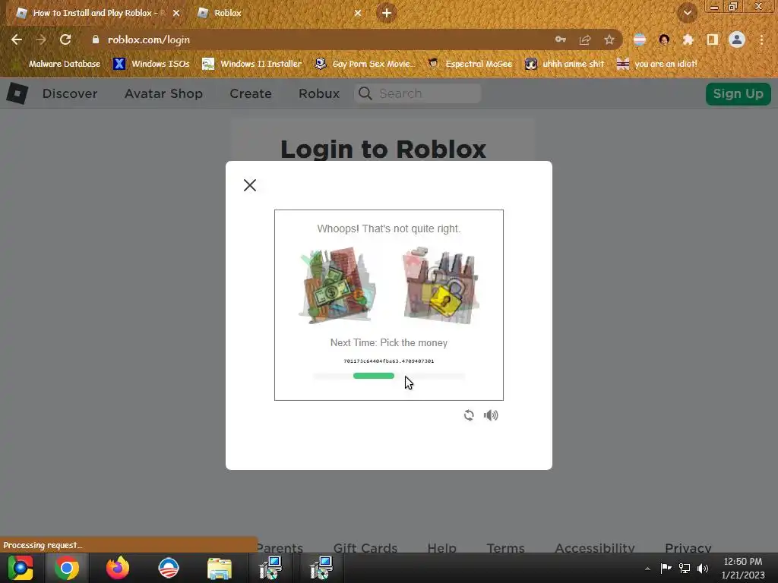The width and height of the screenshot is (778, 583).
Task: Show hidden system tray icons arrow
Action: pyautogui.click(x=647, y=569)
